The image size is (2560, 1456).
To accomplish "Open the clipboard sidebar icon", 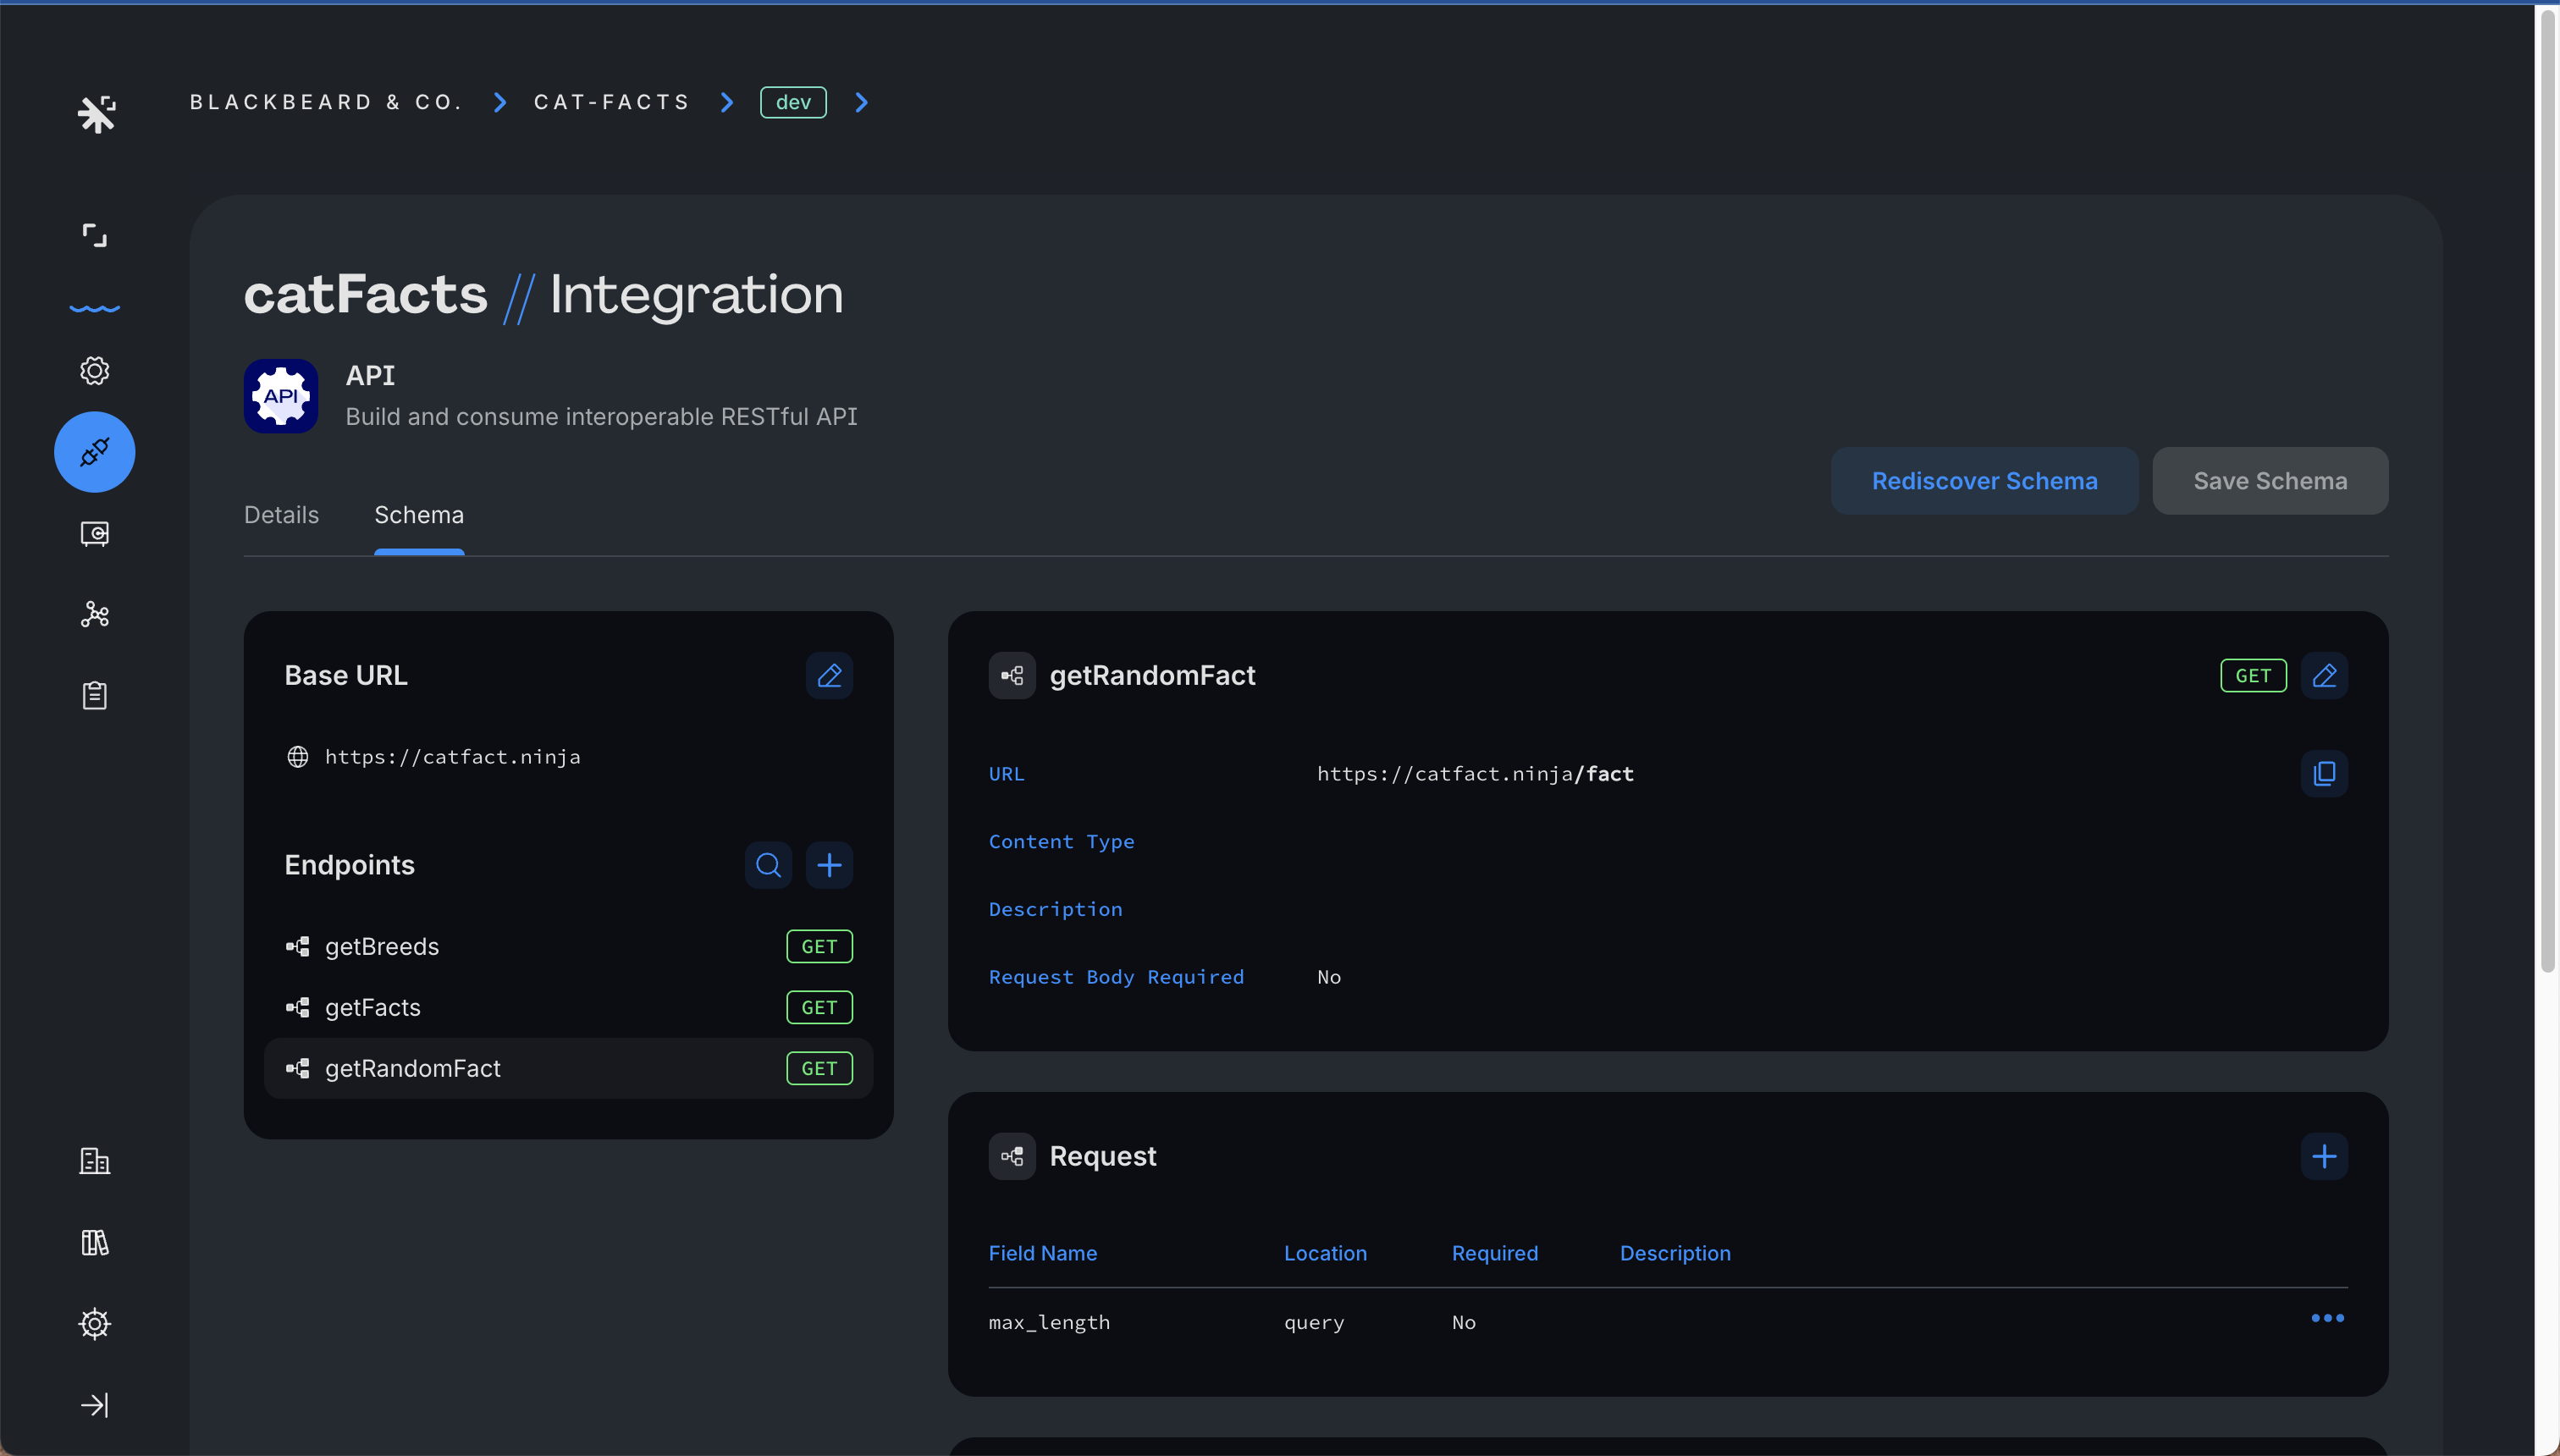I will pos(94,695).
